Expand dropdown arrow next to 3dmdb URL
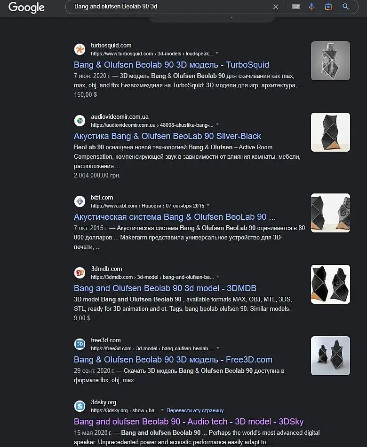 tap(218, 277)
